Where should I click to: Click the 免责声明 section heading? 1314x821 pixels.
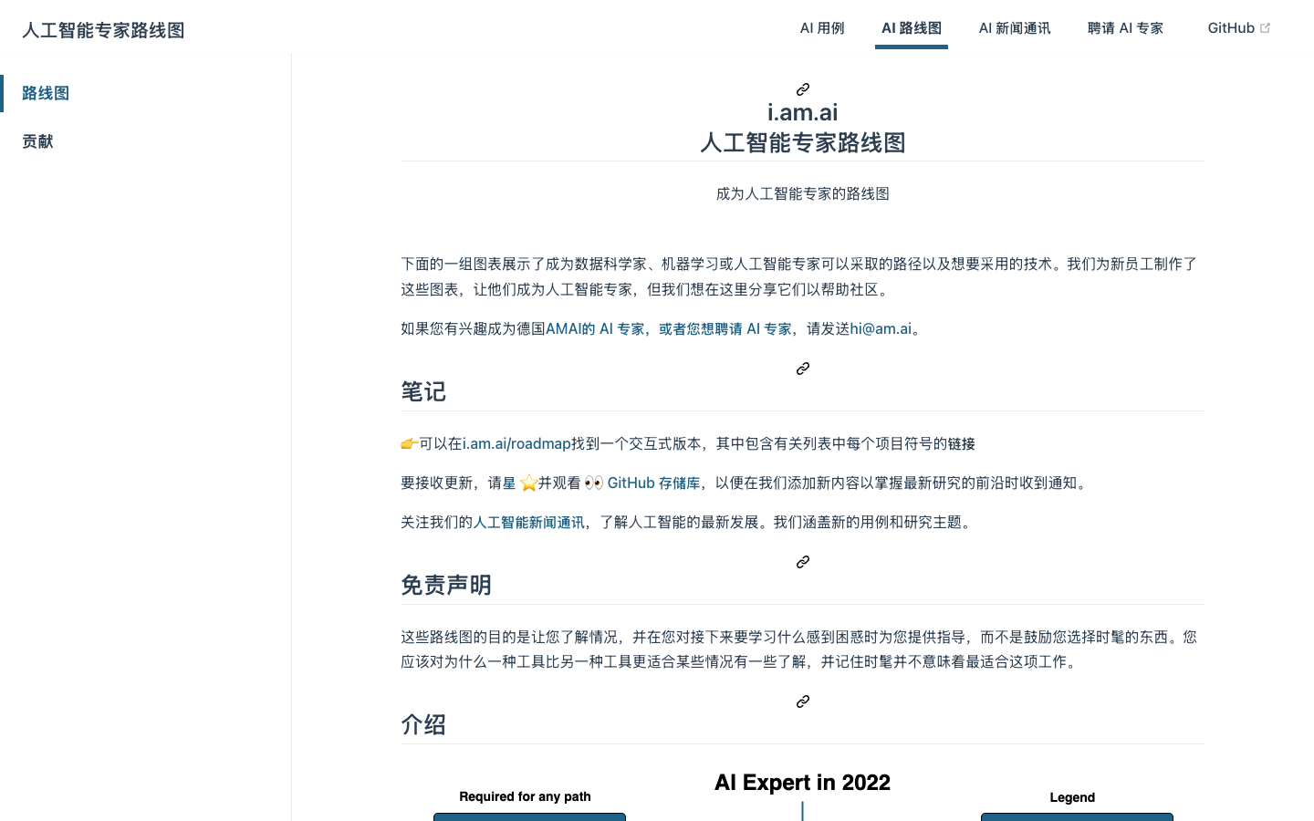point(446,585)
